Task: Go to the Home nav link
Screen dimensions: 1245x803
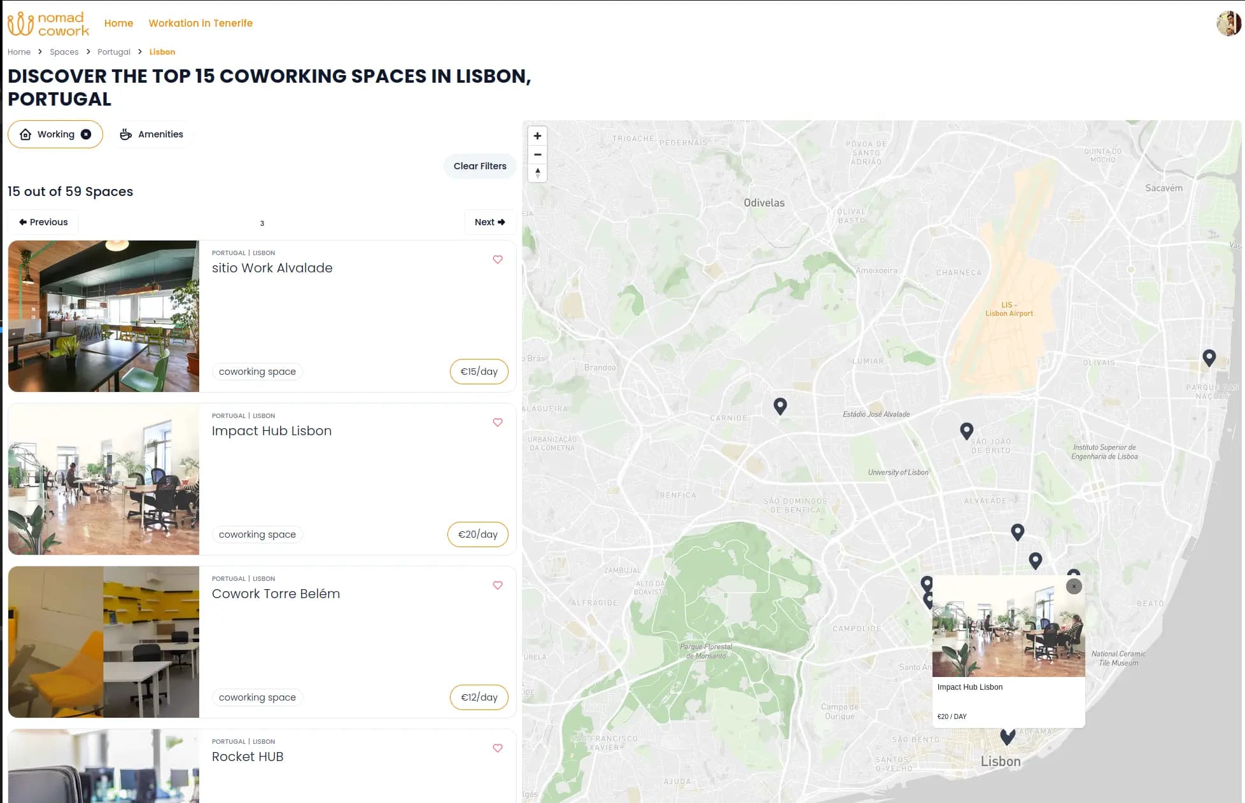Action: (118, 23)
